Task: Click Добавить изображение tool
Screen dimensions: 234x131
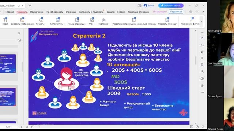Action: point(22,21)
